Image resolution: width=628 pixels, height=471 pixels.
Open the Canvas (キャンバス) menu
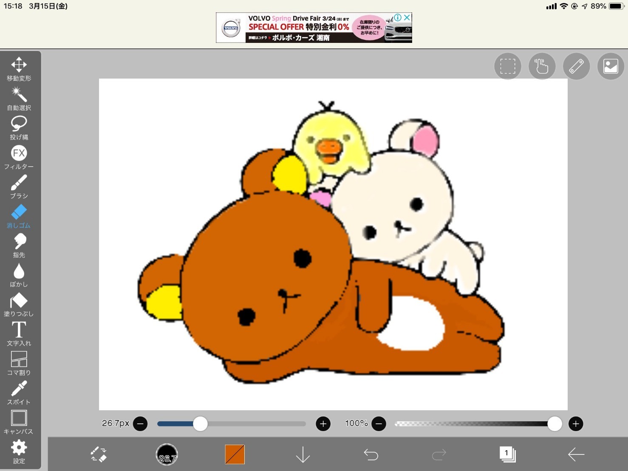[x=19, y=422]
